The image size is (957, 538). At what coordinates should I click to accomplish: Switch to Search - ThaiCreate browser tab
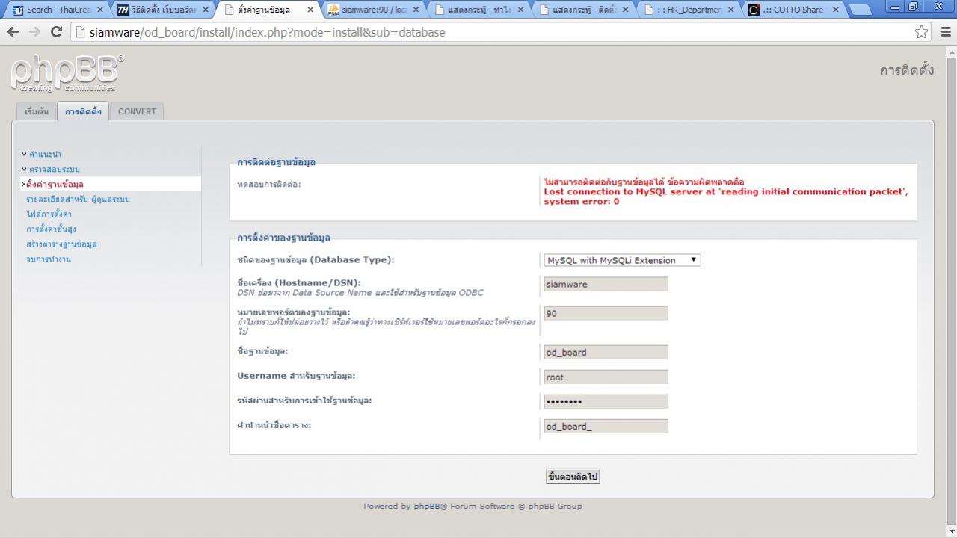click(58, 10)
